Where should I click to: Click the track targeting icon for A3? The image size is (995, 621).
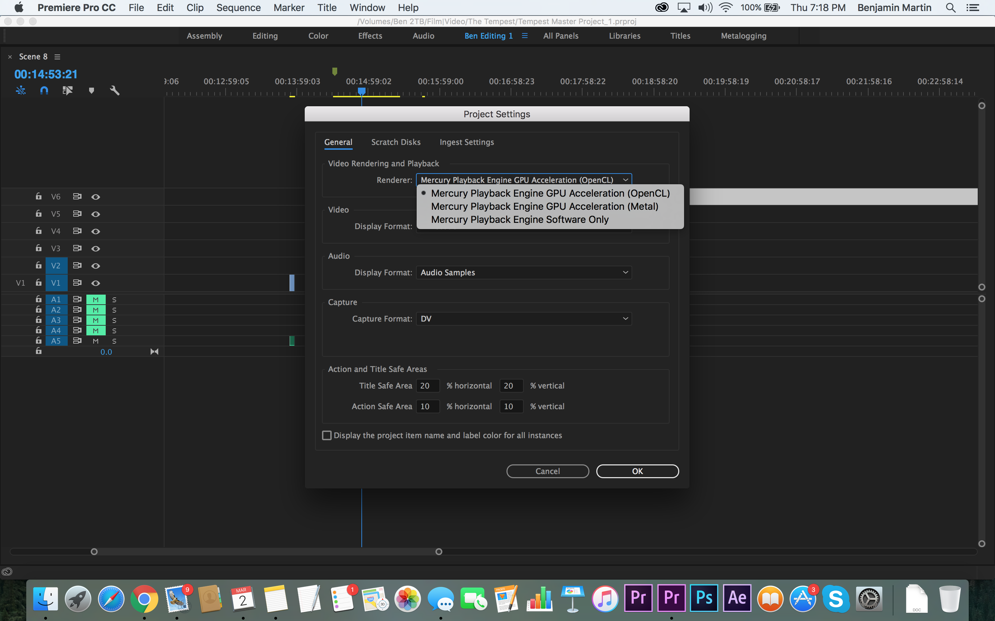click(56, 321)
